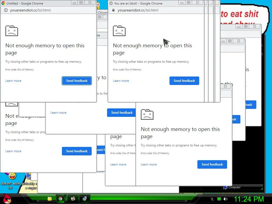Click 'Error code: Out of Memory' in front bottom-right window
Screen dimensions: 272x204
[155, 153]
